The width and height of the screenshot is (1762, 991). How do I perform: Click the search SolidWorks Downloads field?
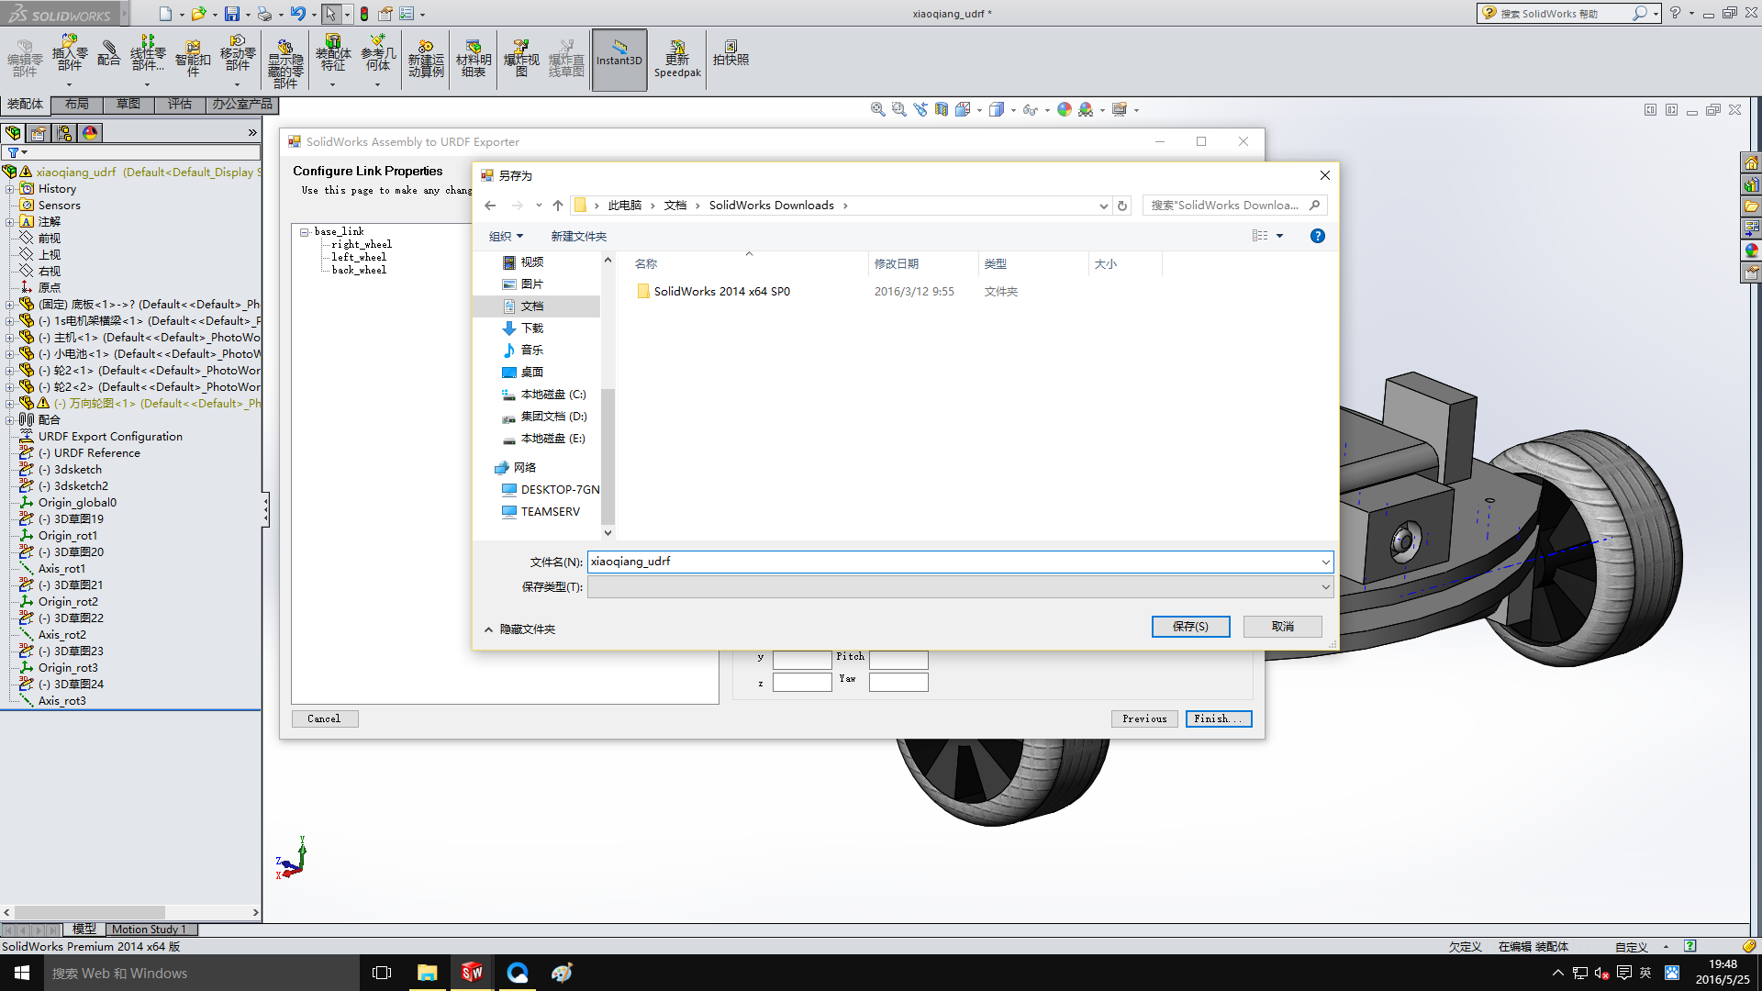click(1234, 206)
